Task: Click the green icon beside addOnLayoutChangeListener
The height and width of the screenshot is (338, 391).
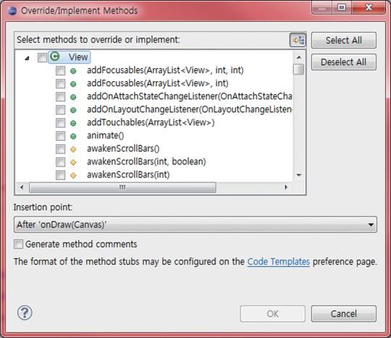Action: (73, 110)
